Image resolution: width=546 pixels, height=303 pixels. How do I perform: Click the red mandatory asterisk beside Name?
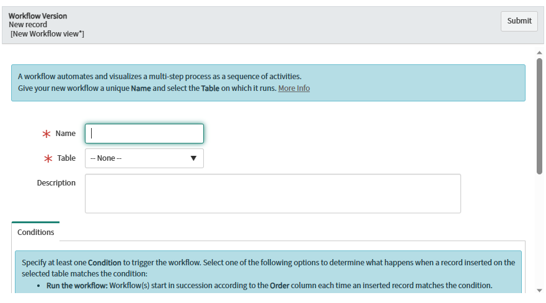pyautogui.click(x=45, y=134)
